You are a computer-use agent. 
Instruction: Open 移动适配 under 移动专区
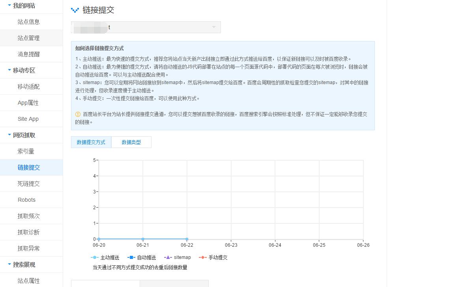pos(28,86)
